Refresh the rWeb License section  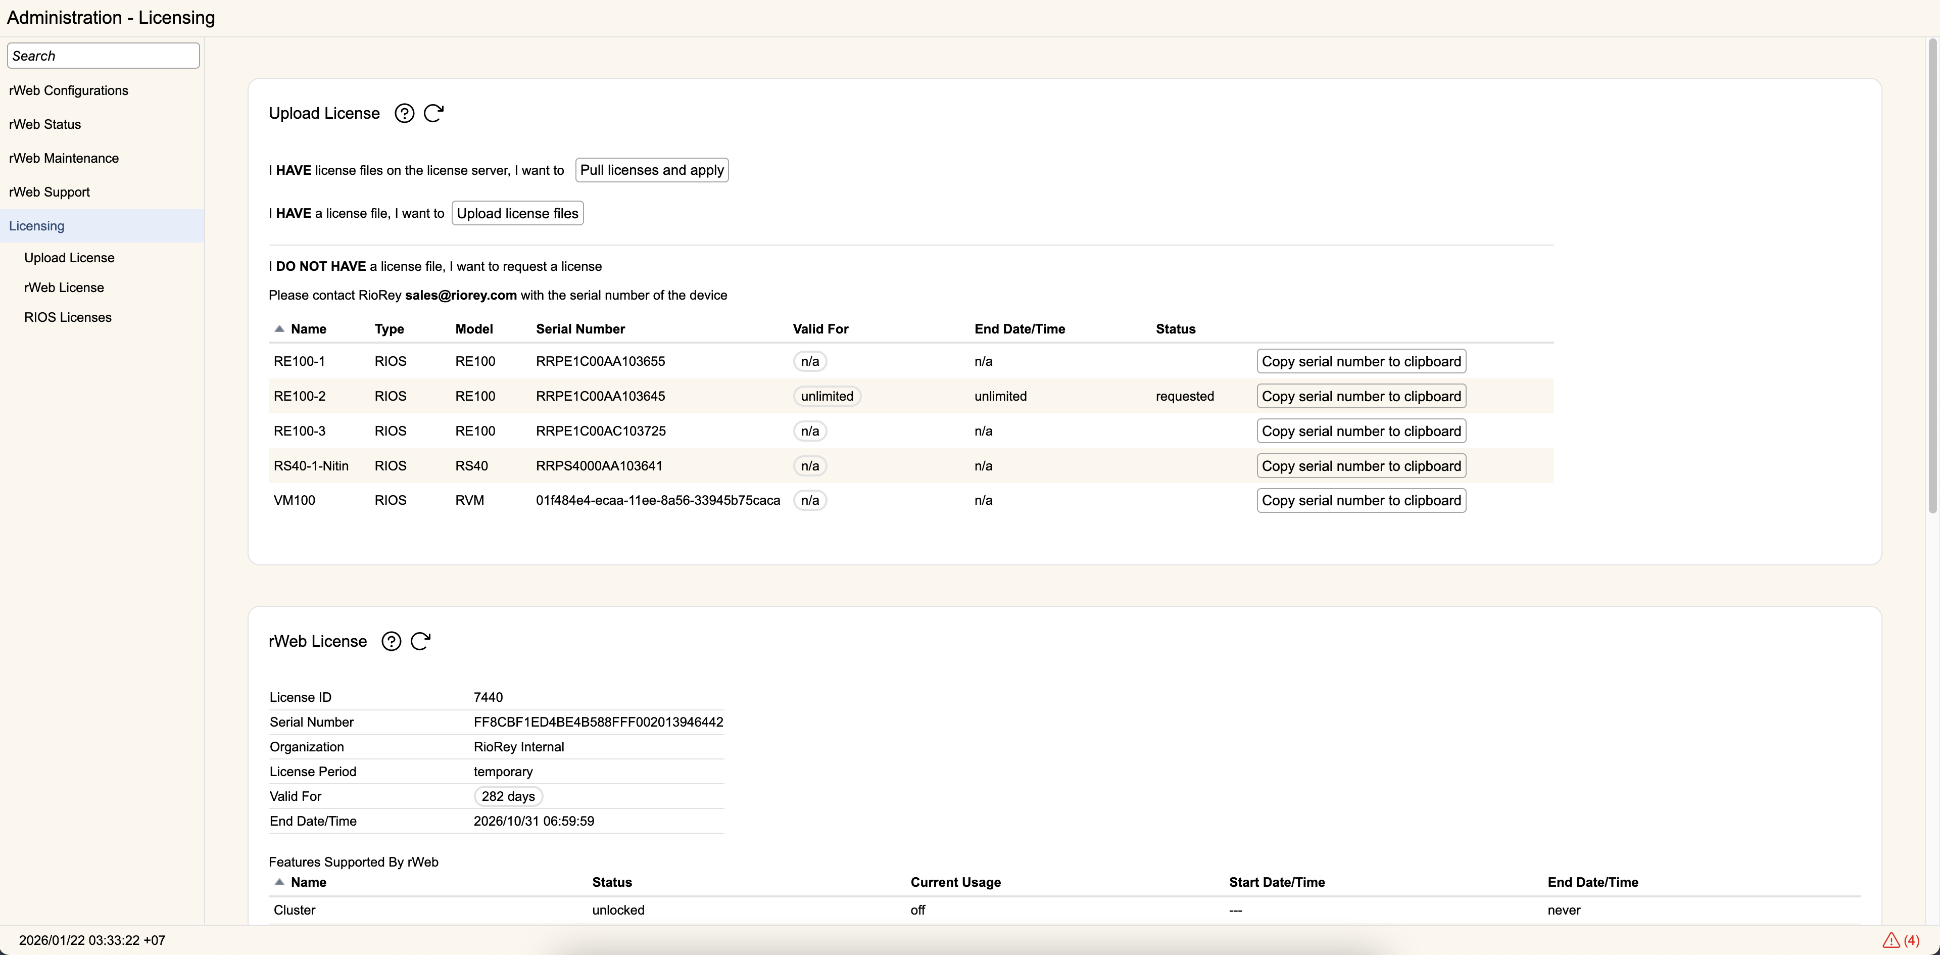[421, 641]
